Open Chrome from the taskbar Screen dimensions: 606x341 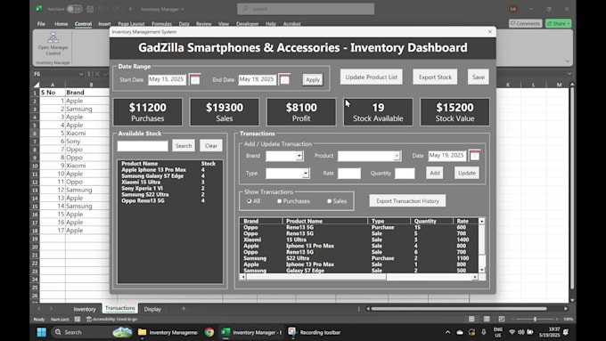pos(209,332)
